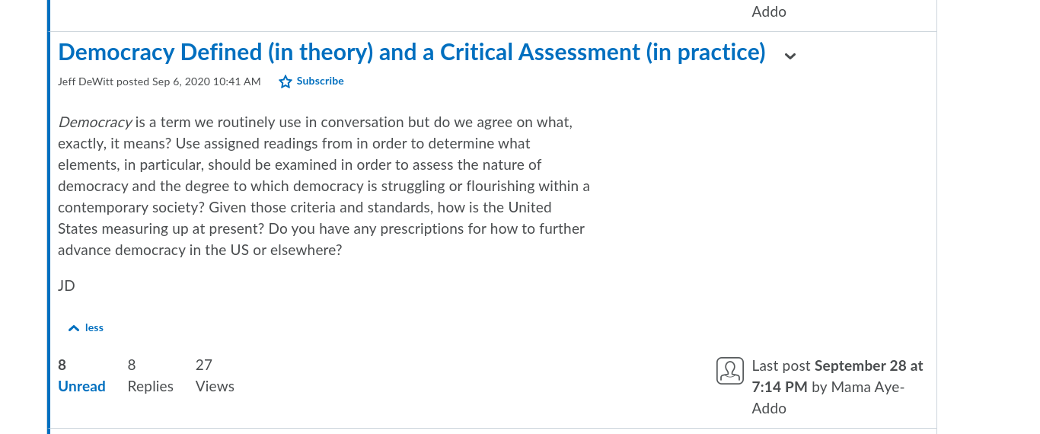Click the Mama Aye- author name text

click(868, 387)
